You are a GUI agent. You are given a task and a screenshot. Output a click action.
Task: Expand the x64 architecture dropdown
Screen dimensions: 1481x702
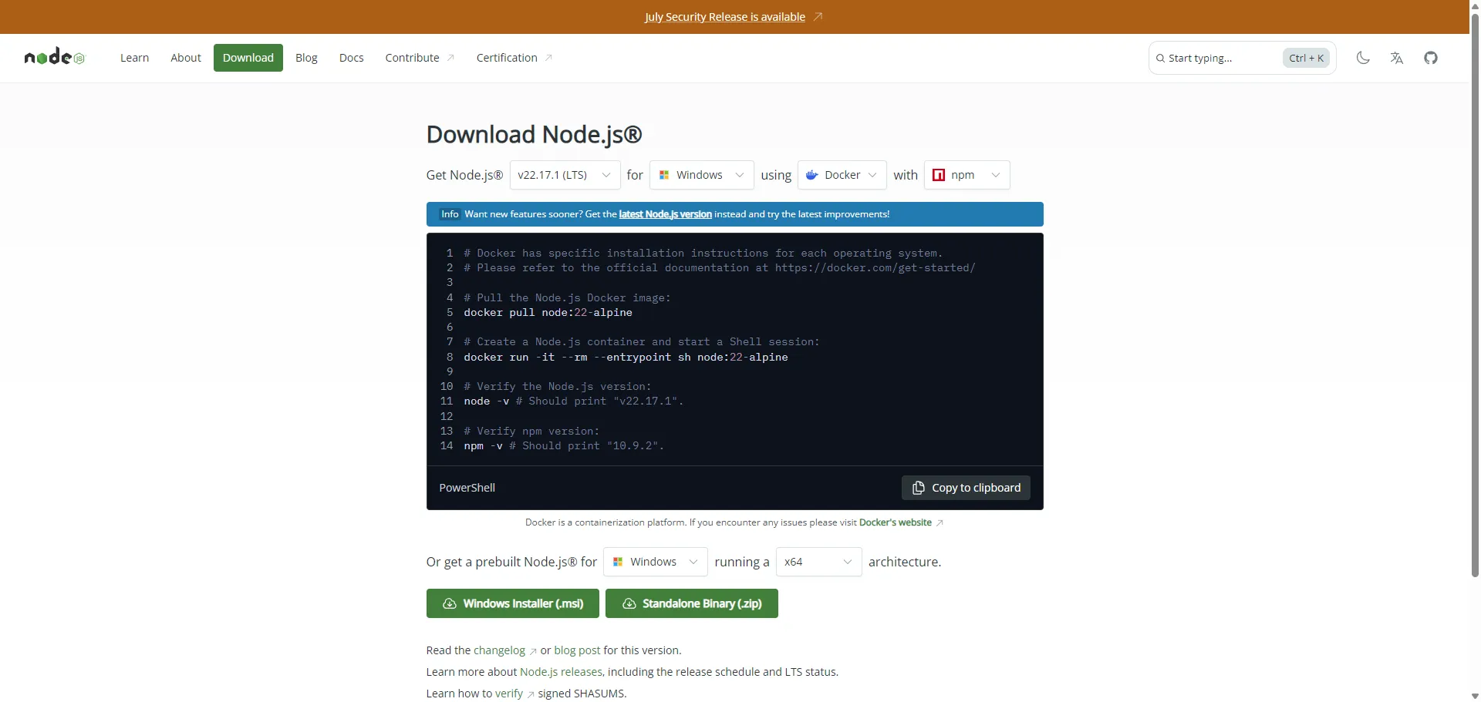(x=818, y=562)
